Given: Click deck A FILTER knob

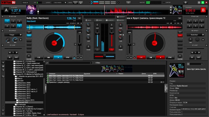Looking at the screenshot, I should 88,47.
